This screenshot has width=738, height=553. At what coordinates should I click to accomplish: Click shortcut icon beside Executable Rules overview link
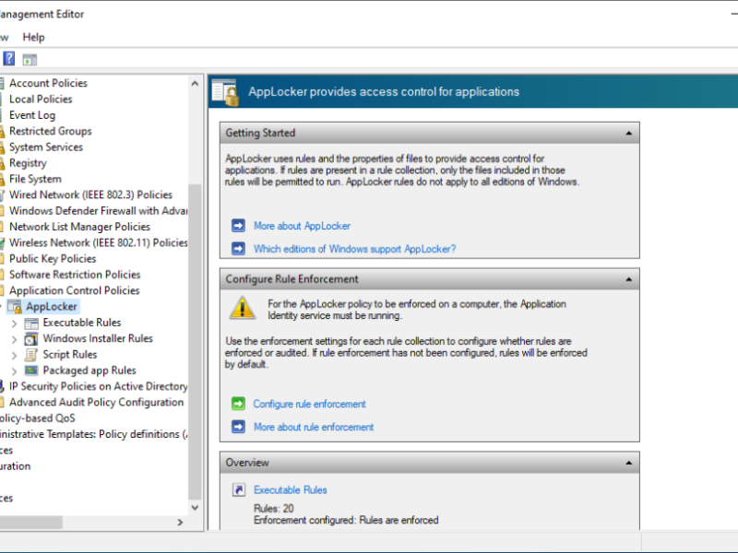click(239, 490)
